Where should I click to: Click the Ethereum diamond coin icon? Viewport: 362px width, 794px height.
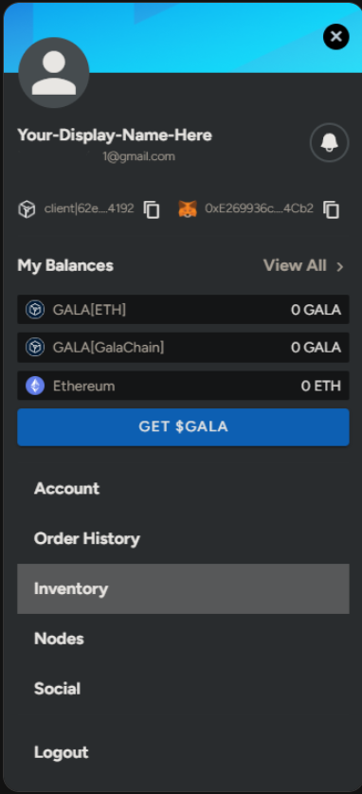pos(35,386)
